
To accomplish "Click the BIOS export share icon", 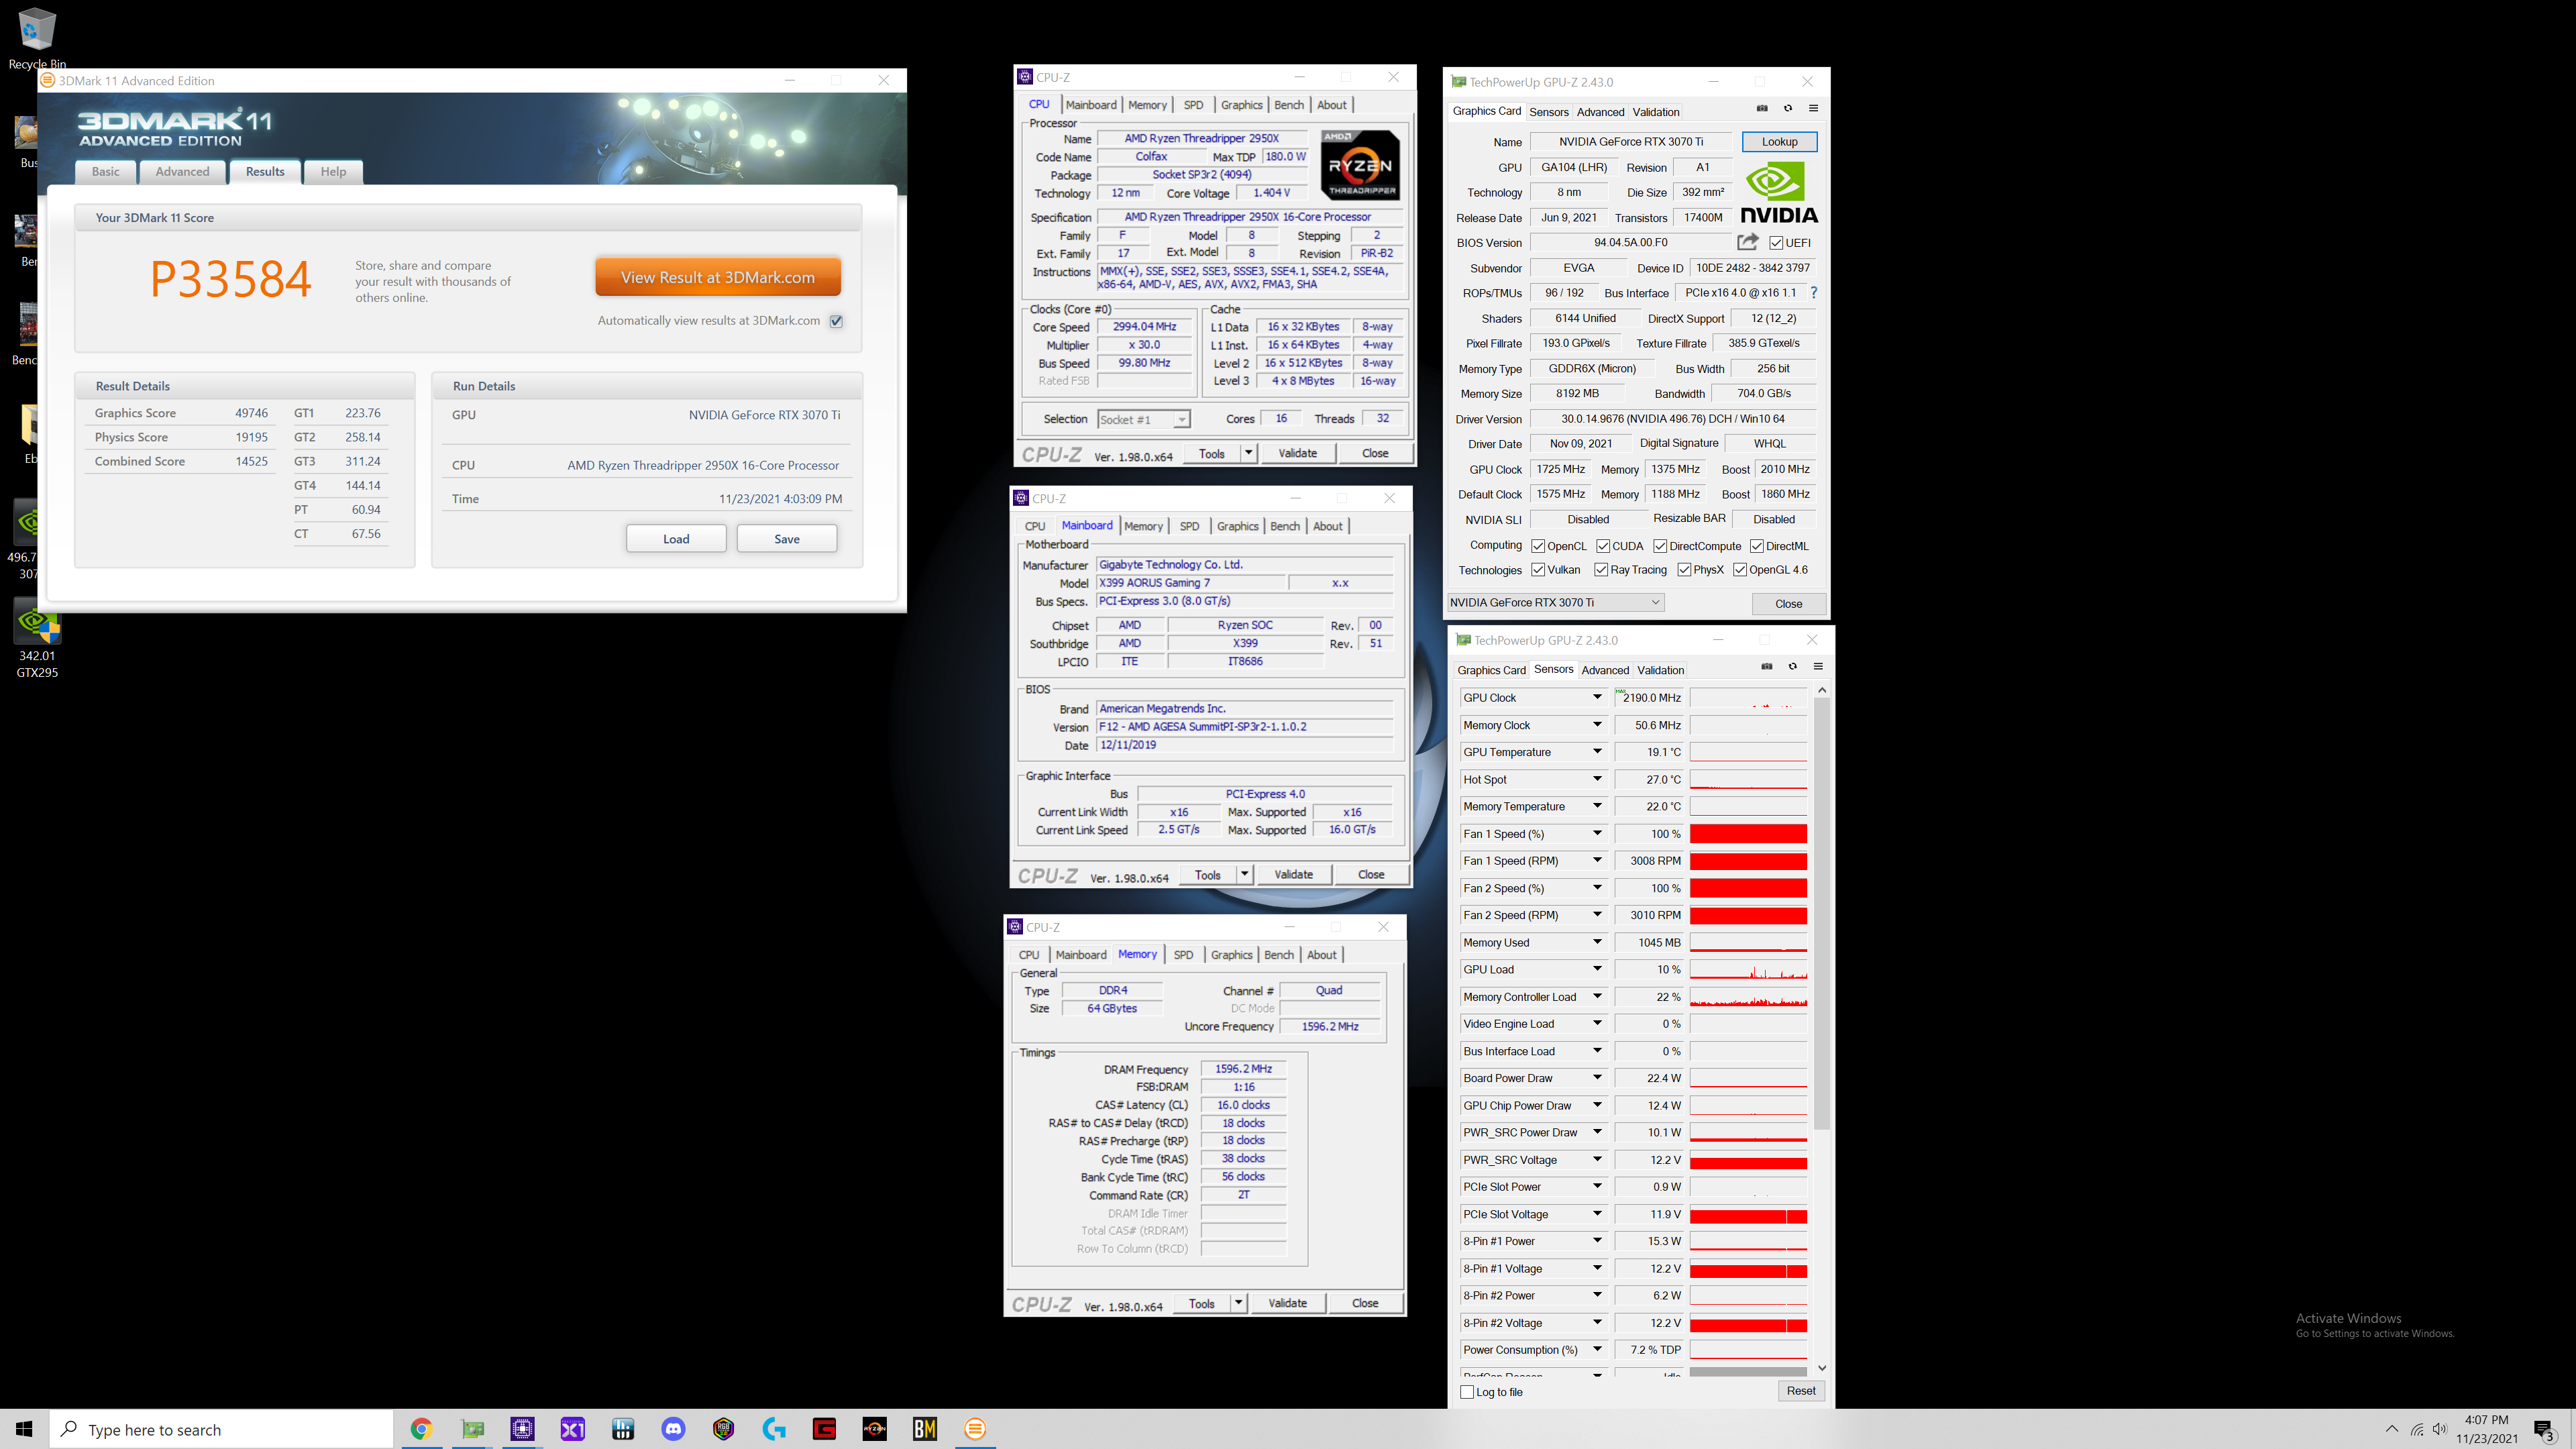I will pyautogui.click(x=1747, y=242).
